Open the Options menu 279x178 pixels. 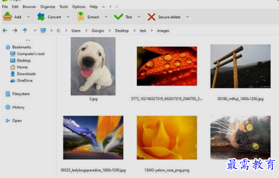coord(79,7)
